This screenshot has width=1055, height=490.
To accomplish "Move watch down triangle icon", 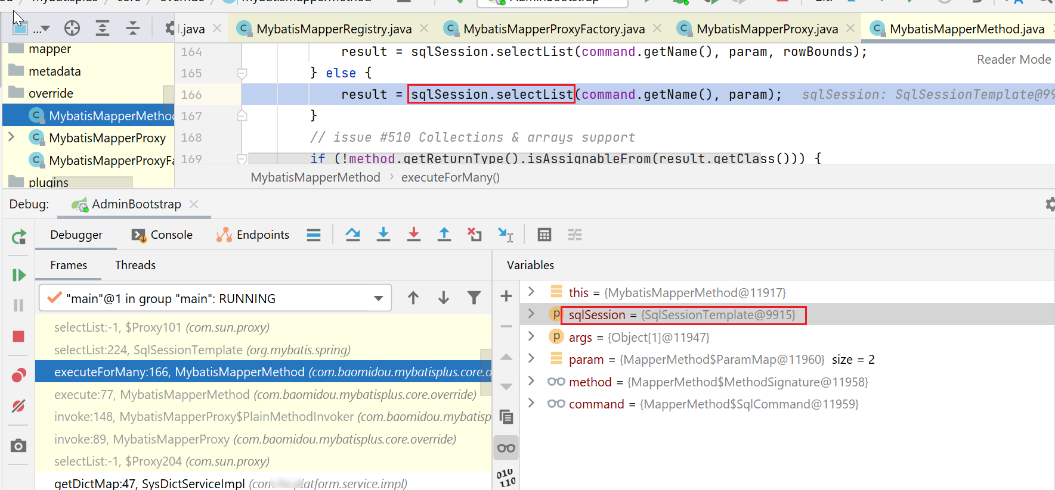I will (x=506, y=387).
